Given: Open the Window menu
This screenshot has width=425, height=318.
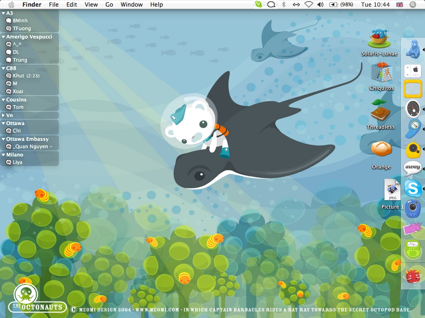Looking at the screenshot, I should (x=132, y=4).
